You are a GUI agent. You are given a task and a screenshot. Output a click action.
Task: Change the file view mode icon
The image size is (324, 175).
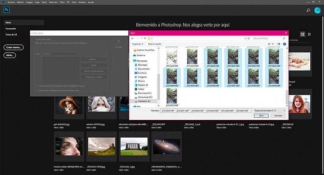[x=269, y=44]
